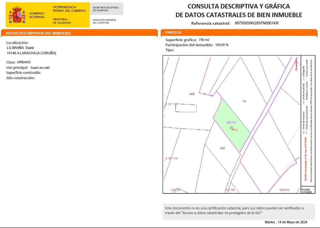Click the Ministerio de Hacienda text
The width and height of the screenshot is (320, 228).
[62, 21]
